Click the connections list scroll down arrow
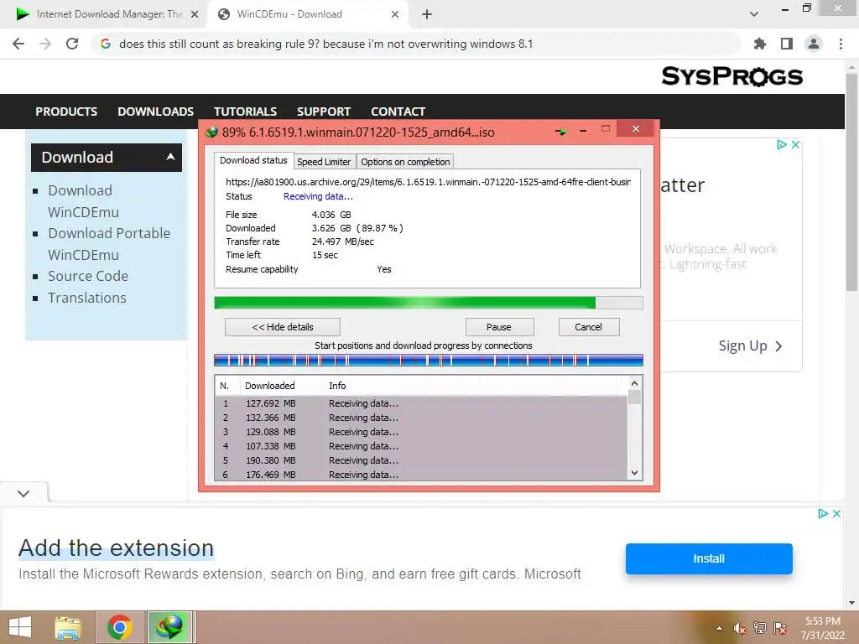The width and height of the screenshot is (859, 644). click(x=634, y=473)
